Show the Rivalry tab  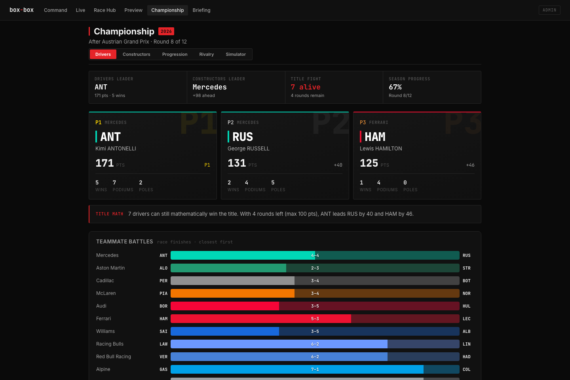coord(207,54)
